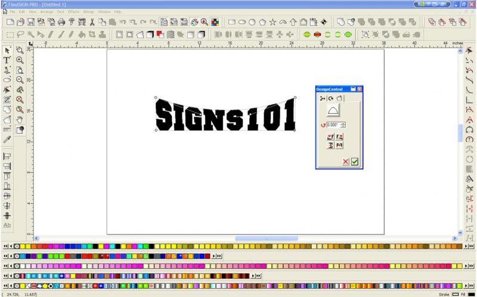
Task: Cancel with the red X in DesignCentral
Action: pos(346,162)
